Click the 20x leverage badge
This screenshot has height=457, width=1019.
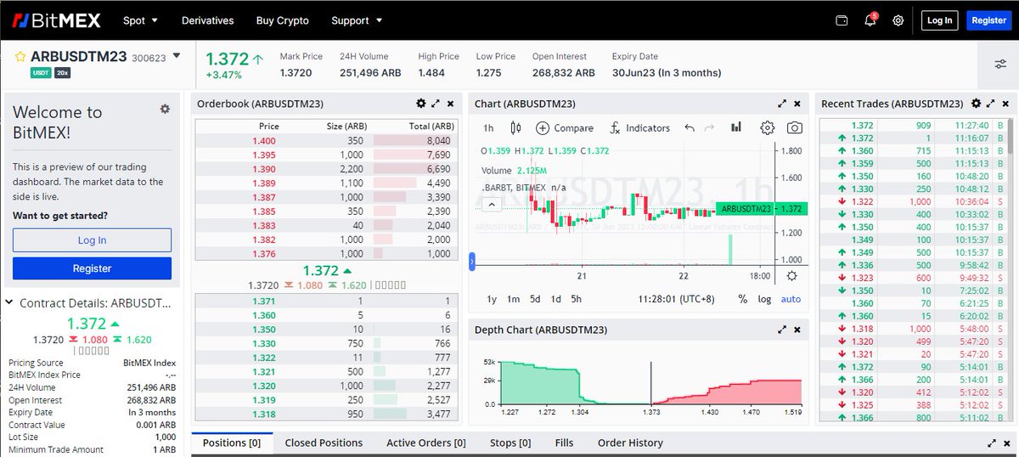(63, 73)
